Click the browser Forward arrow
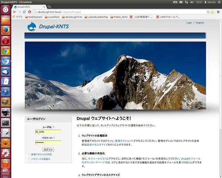The height and width of the screenshot is (178, 222). point(20,12)
